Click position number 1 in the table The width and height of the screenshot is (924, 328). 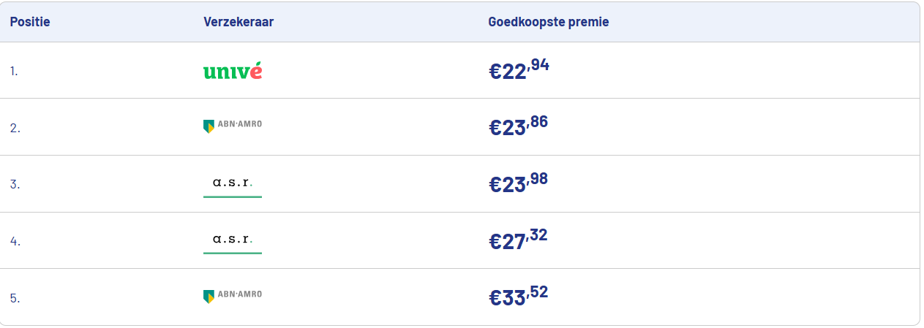point(14,72)
